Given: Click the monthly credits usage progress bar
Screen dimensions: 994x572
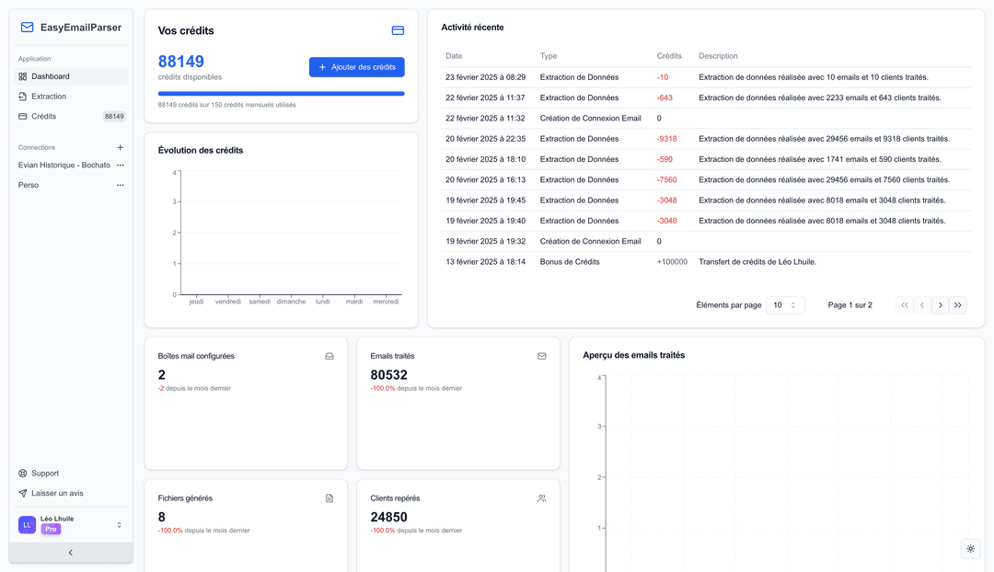Looking at the screenshot, I should (281, 94).
